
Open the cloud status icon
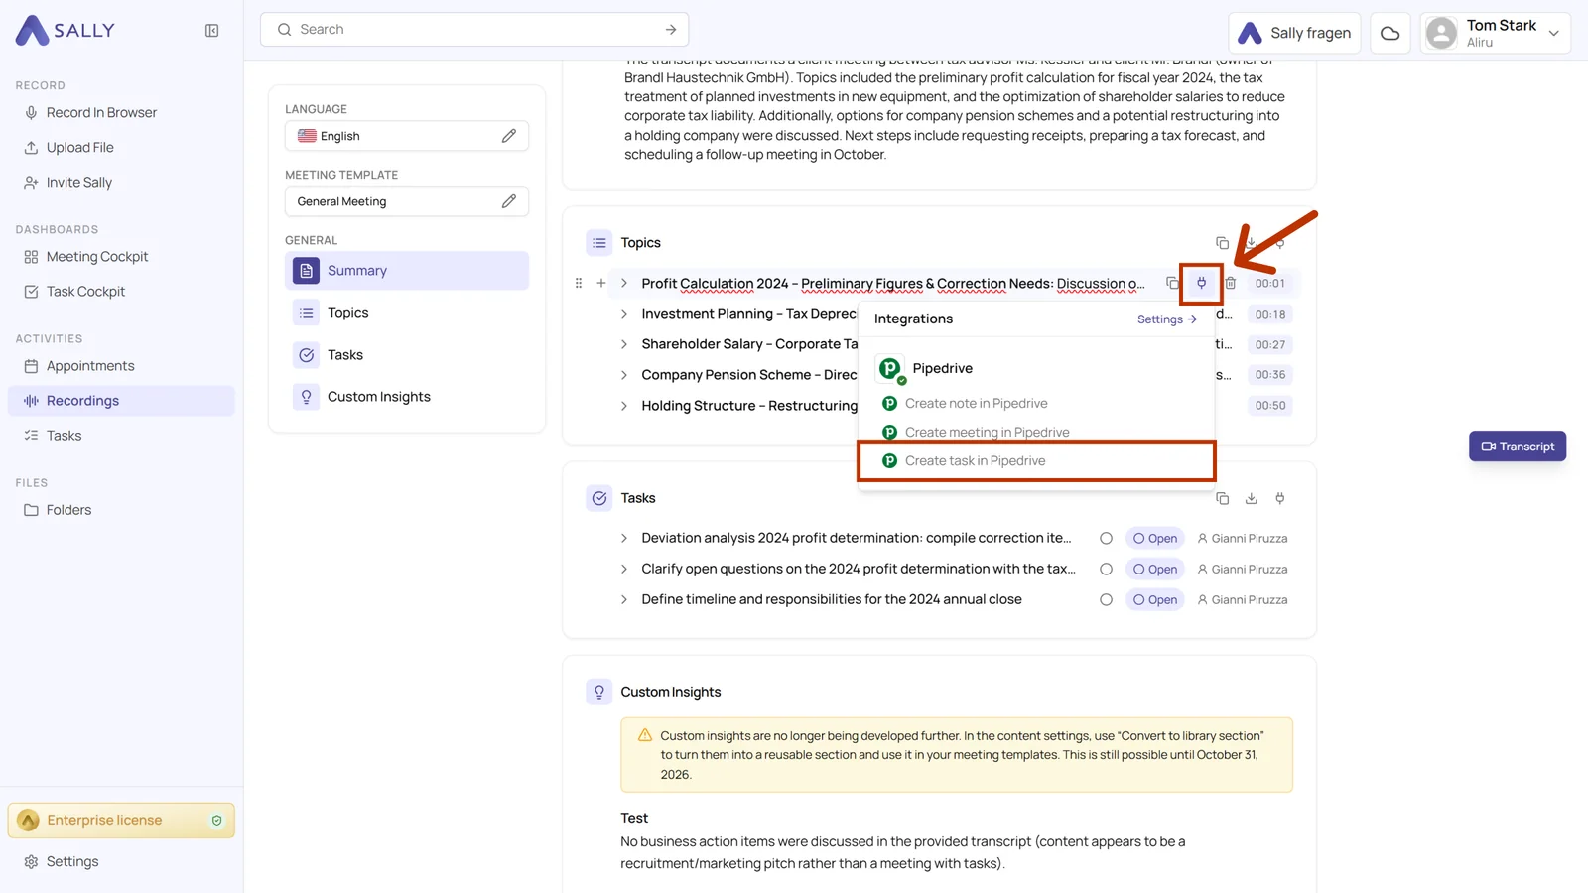(1390, 33)
